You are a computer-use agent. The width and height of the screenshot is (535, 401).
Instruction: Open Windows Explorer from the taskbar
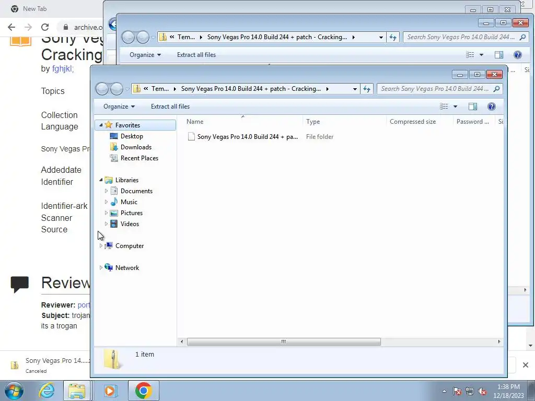77,391
